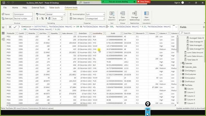Open filter dropdown for LocationKey column

click(x=104, y=34)
